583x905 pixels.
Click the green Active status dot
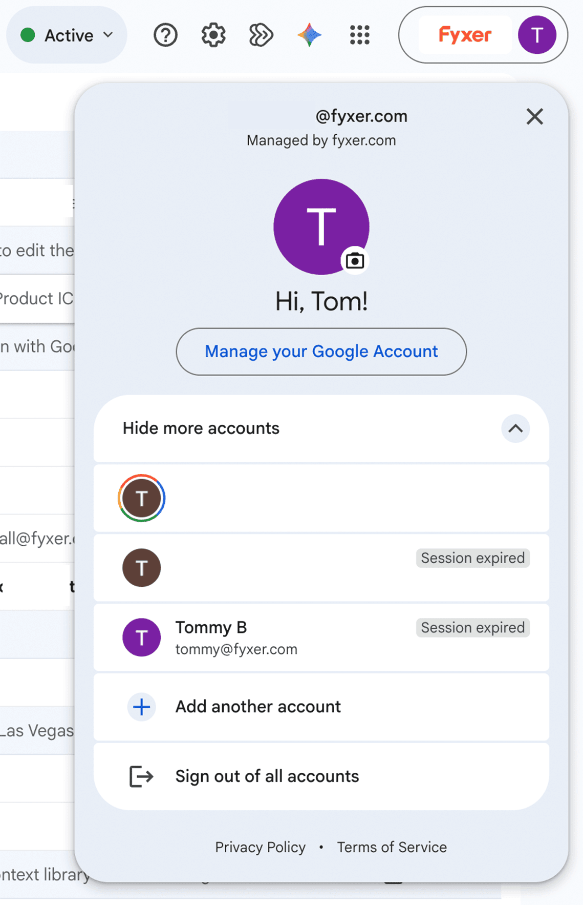point(28,35)
